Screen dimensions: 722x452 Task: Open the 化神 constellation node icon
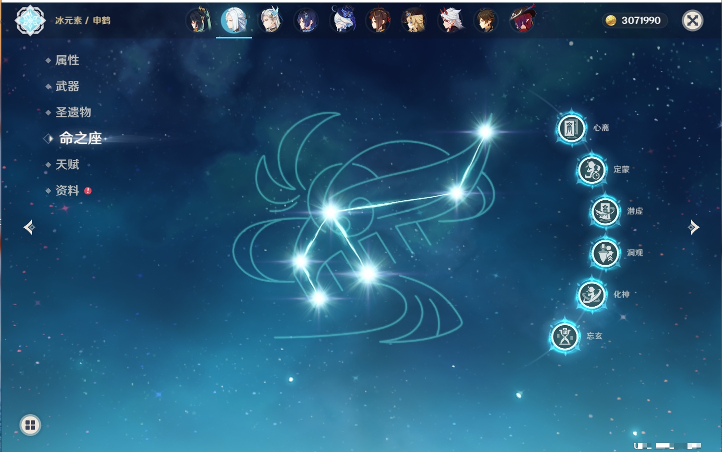coord(591,295)
